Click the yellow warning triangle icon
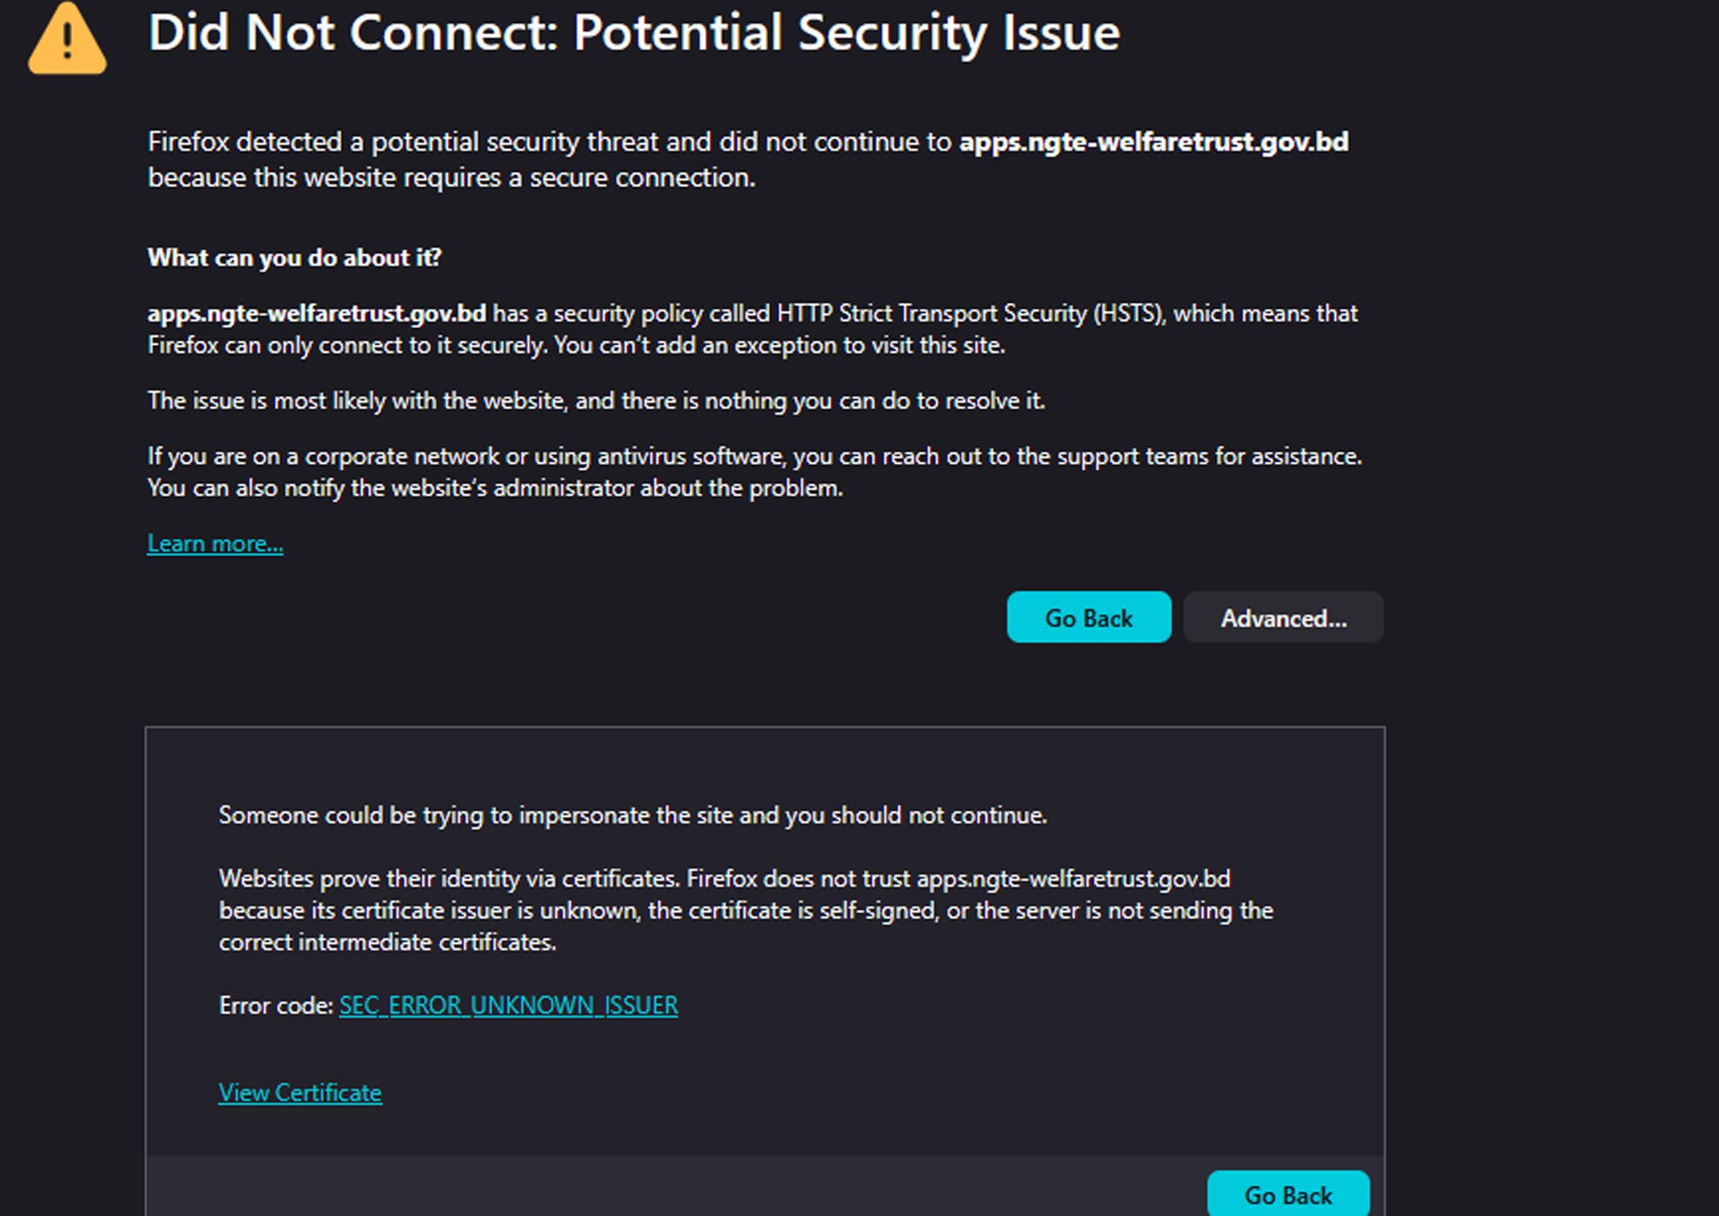This screenshot has height=1216, width=1719. pos(68,40)
